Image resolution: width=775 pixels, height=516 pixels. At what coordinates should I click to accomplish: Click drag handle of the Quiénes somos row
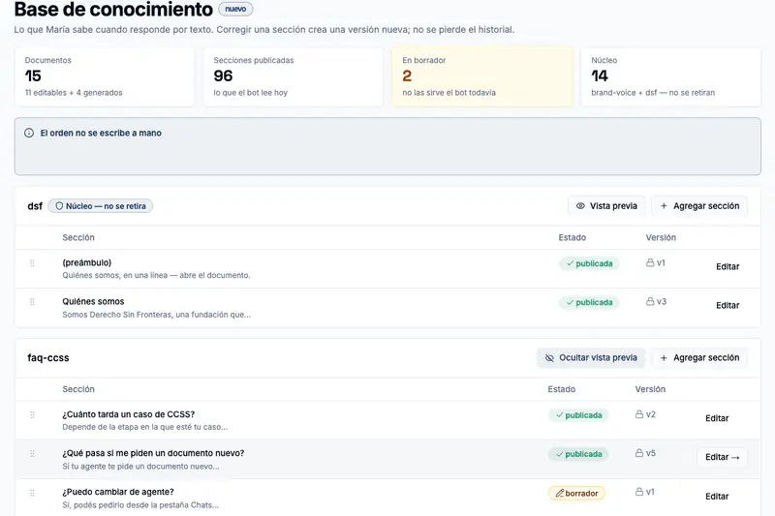[32, 302]
